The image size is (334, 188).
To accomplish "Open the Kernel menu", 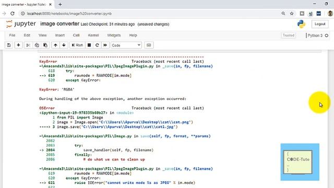I will pyautogui.click(x=93, y=36).
